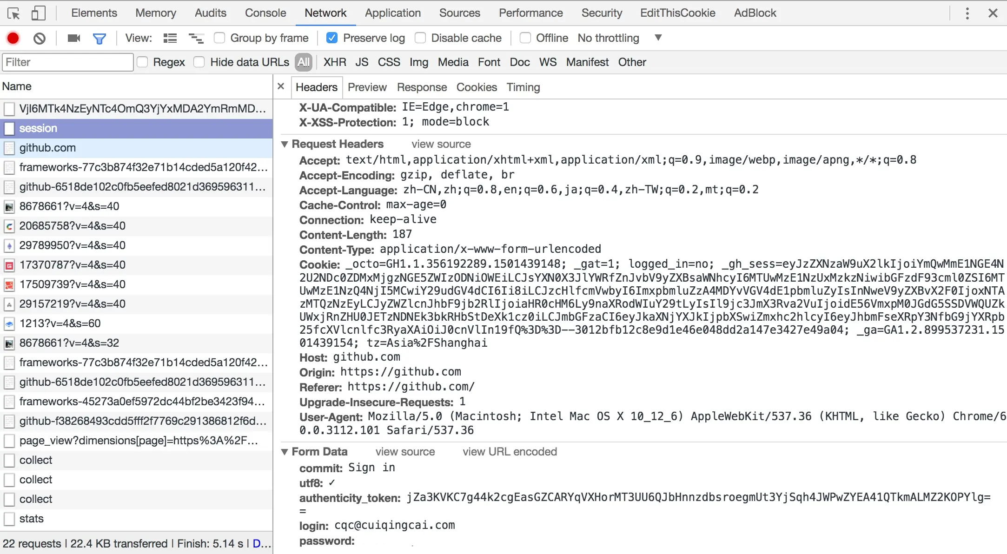Collapse the Form Data section
This screenshot has width=1007, height=554.
pyautogui.click(x=285, y=452)
